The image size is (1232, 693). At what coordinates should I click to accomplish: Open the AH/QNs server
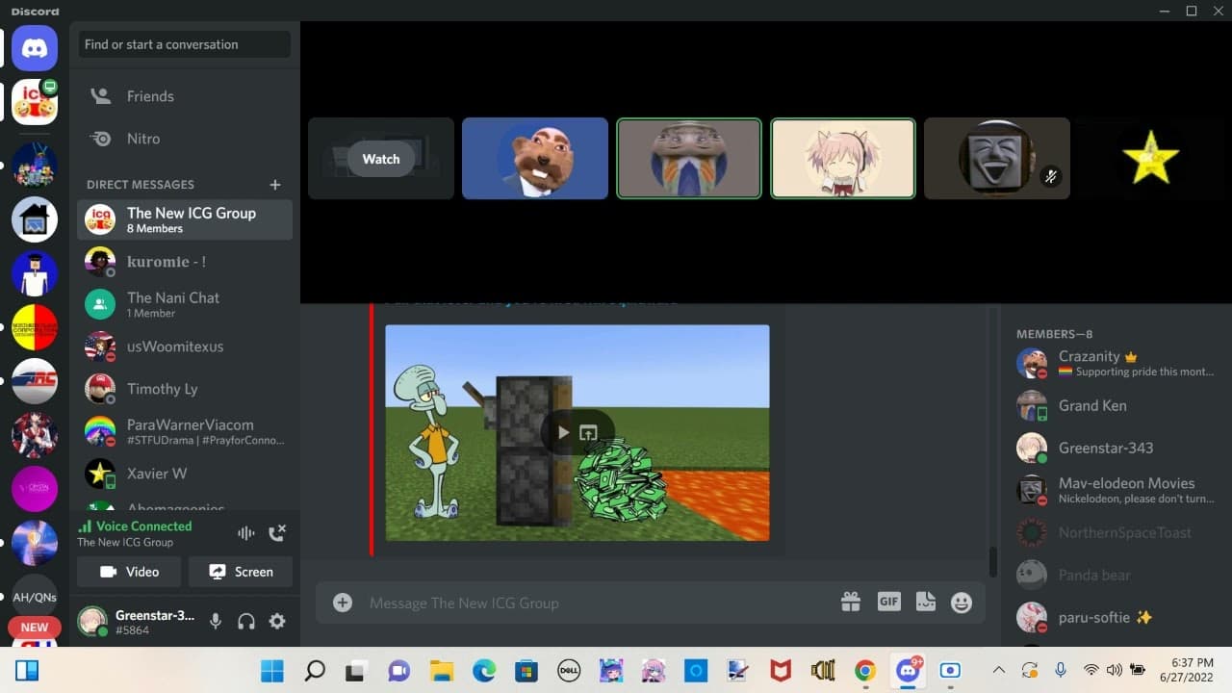point(35,597)
